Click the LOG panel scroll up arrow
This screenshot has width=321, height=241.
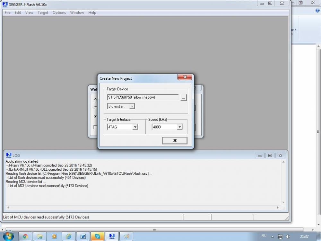[283, 162]
